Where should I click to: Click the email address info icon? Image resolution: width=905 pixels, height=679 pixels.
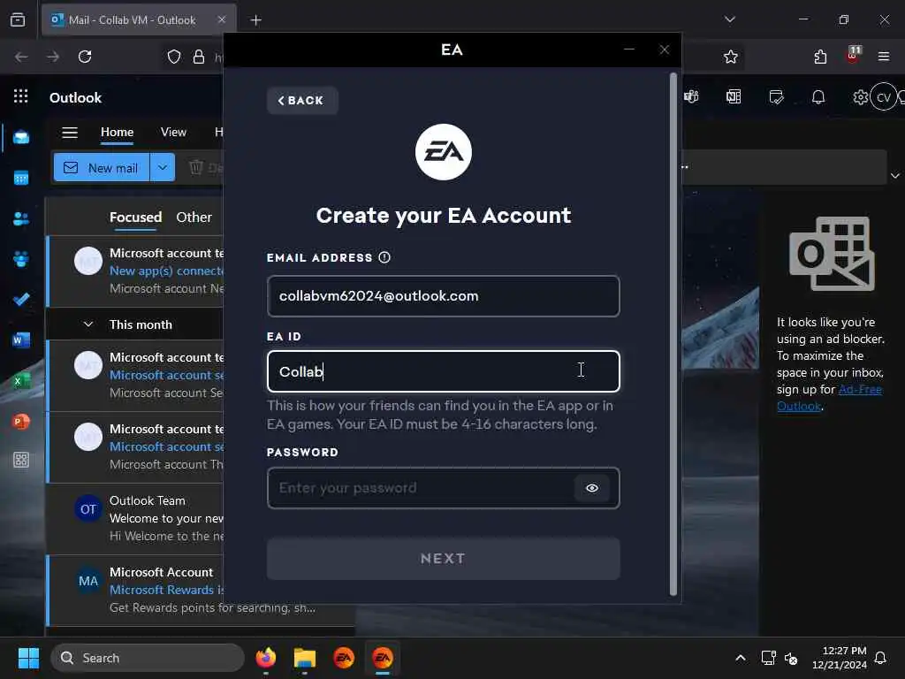pos(384,257)
